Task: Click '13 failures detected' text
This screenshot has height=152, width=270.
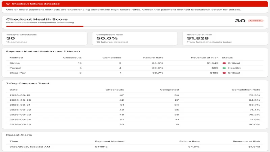Action: coord(112,42)
